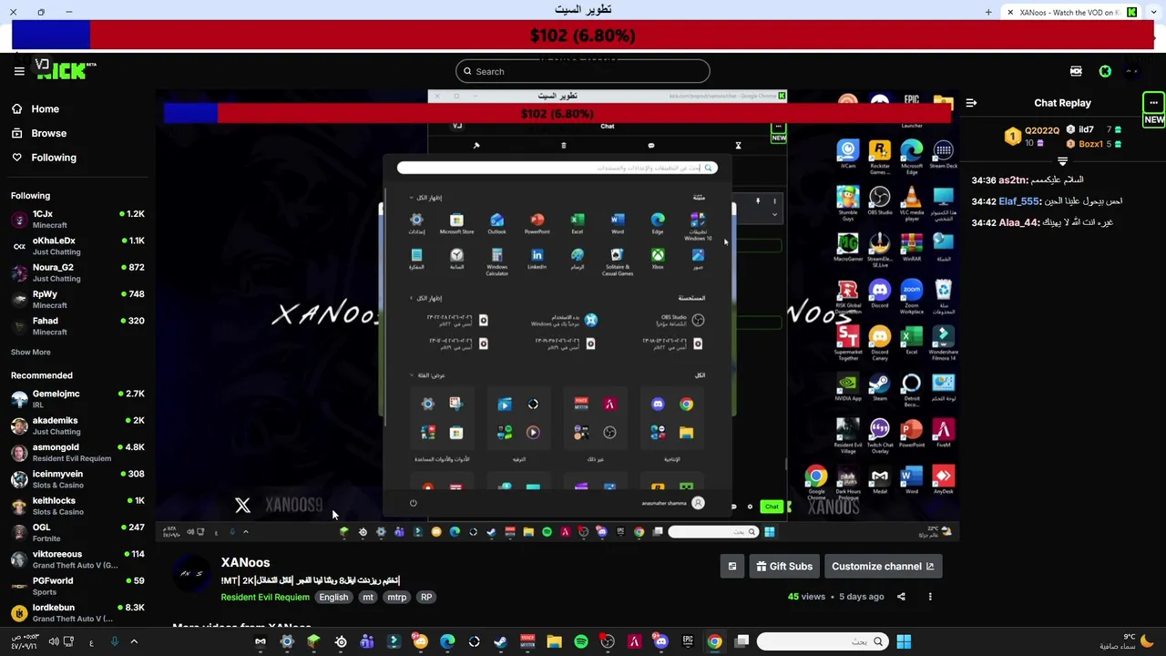Click the ticket icon left of green K

click(x=1076, y=71)
